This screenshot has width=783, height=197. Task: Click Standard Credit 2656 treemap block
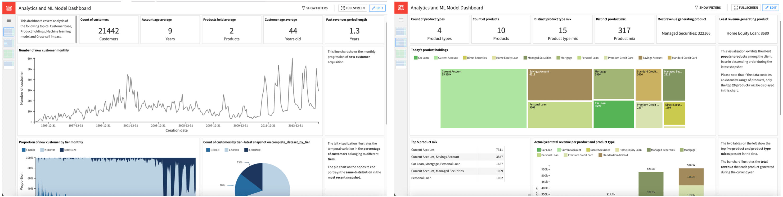tap(648, 85)
